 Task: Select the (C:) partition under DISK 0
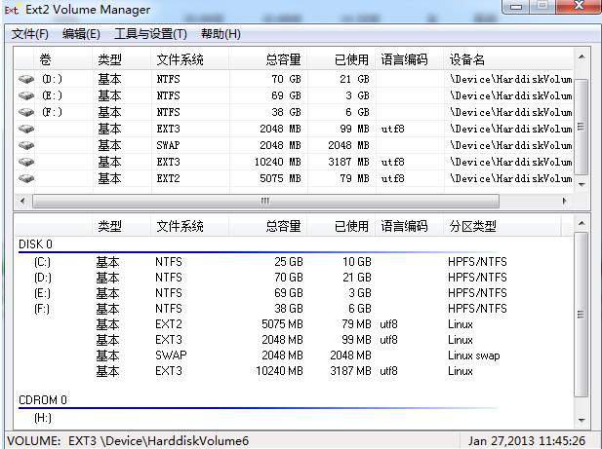[x=42, y=262]
